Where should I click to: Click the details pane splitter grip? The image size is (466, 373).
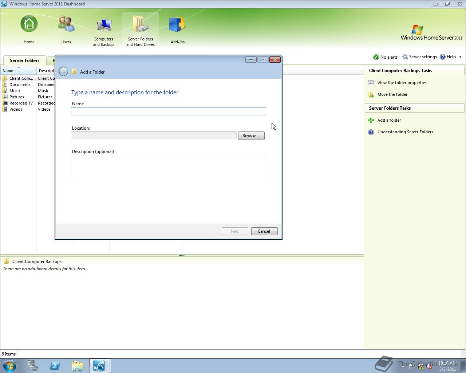(182, 255)
